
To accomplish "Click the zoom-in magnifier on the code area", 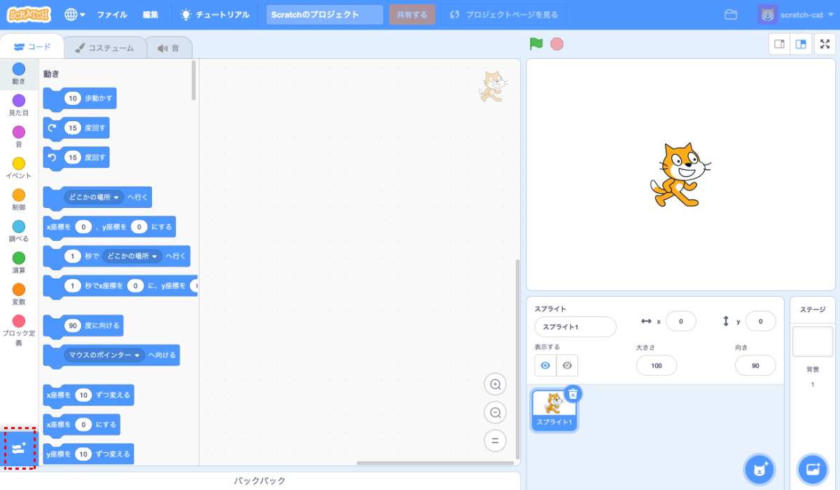I will [495, 384].
